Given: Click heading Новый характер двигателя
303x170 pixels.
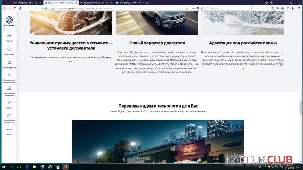Looking at the screenshot, I should coord(157,43).
